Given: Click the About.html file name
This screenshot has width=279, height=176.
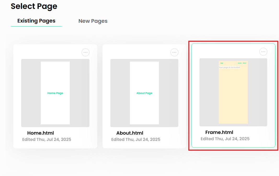Looking at the screenshot, I should (x=130, y=133).
